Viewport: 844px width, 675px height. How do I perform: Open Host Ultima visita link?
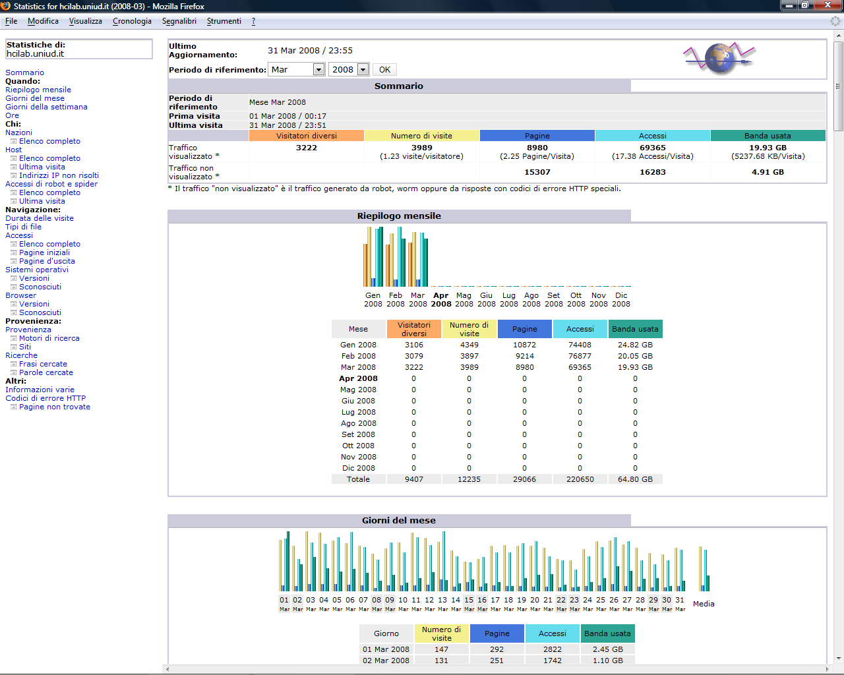click(42, 167)
